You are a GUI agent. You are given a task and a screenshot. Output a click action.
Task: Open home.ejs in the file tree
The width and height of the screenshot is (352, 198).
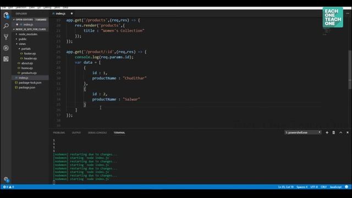pos(27,68)
